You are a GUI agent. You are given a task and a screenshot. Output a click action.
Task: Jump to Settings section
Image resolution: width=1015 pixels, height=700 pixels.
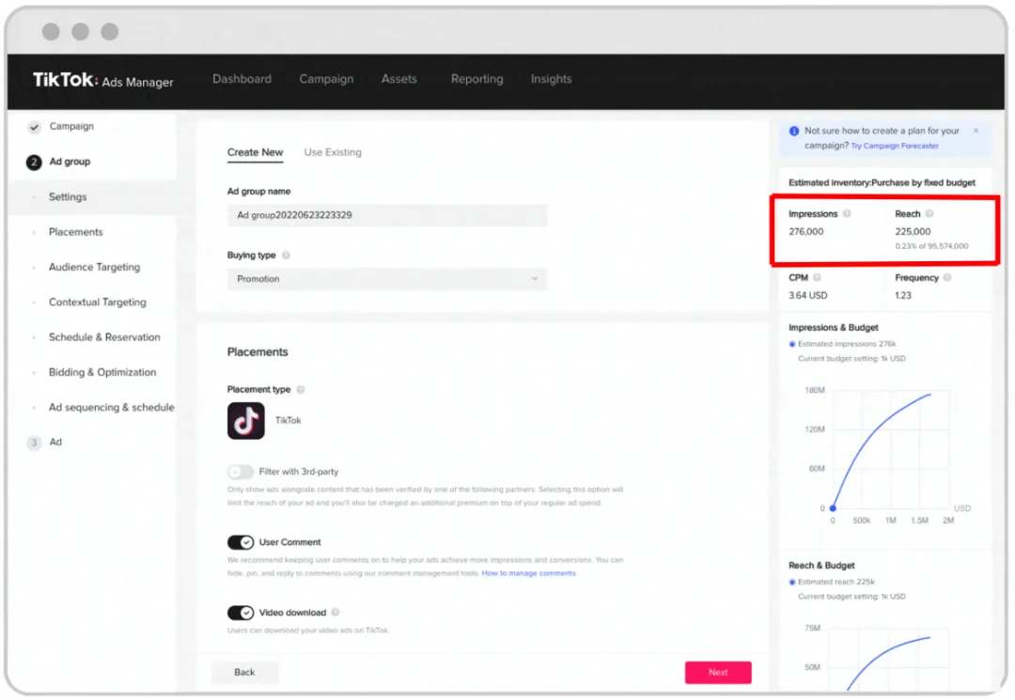[68, 196]
